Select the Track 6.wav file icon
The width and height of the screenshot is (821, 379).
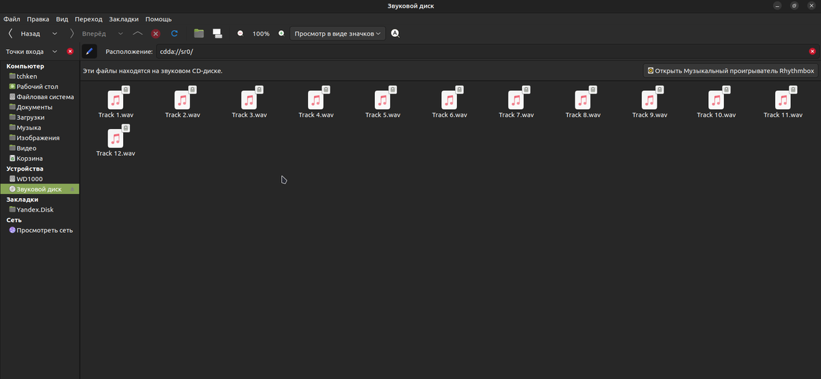pyautogui.click(x=449, y=100)
